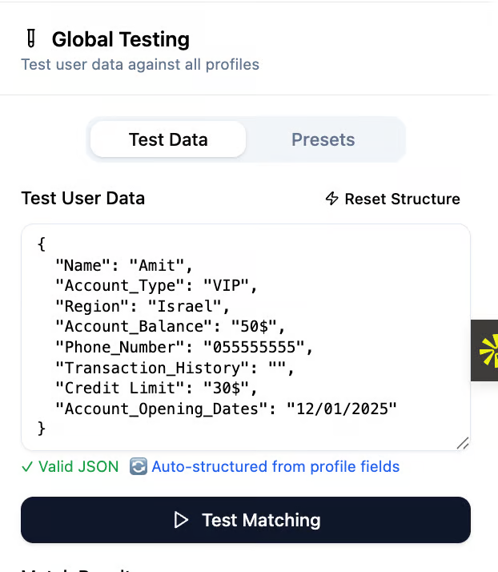
Task: Click the test tube icon beside Global Testing
Action: coord(31,38)
